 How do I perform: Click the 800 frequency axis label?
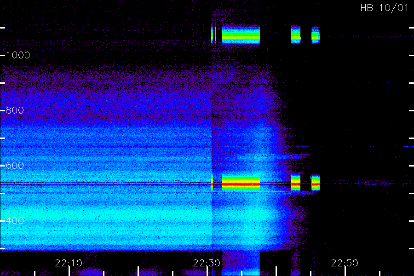point(15,110)
